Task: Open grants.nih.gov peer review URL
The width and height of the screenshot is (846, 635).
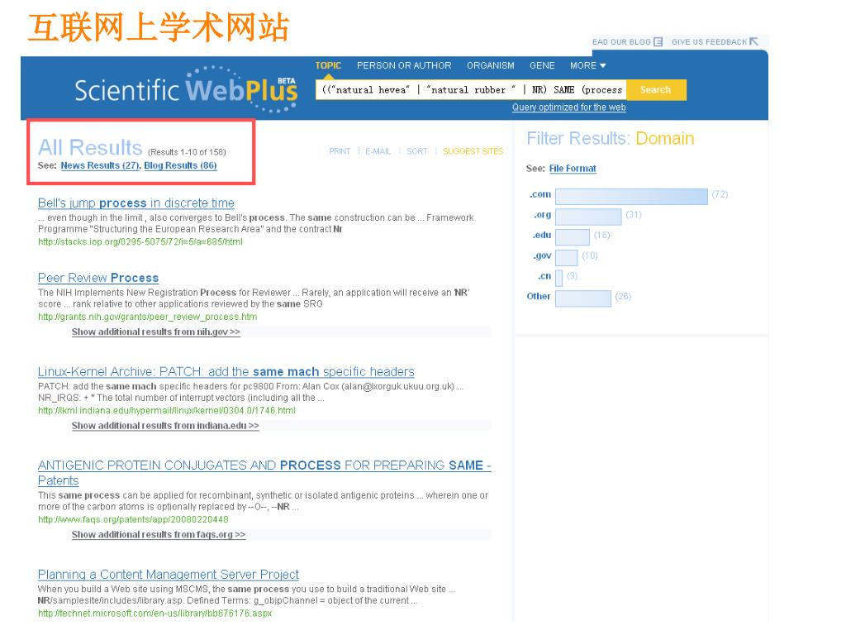Action: [147, 317]
